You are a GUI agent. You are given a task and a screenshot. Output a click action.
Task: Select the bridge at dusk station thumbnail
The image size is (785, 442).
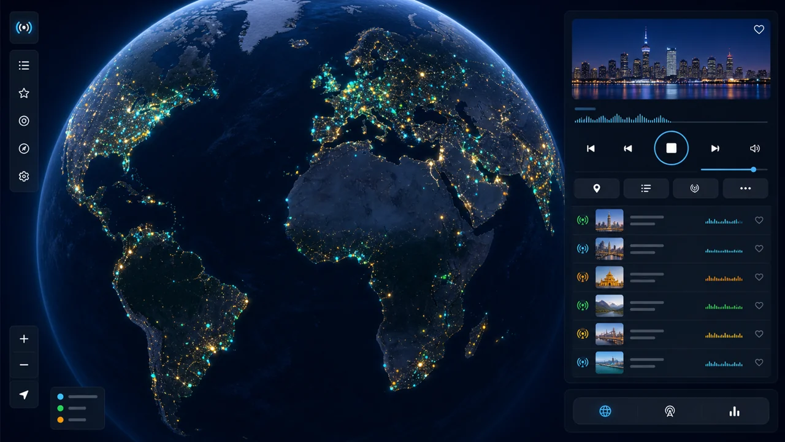point(610,334)
